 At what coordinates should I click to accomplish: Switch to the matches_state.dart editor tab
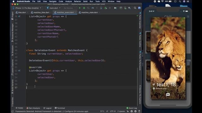[89, 13]
